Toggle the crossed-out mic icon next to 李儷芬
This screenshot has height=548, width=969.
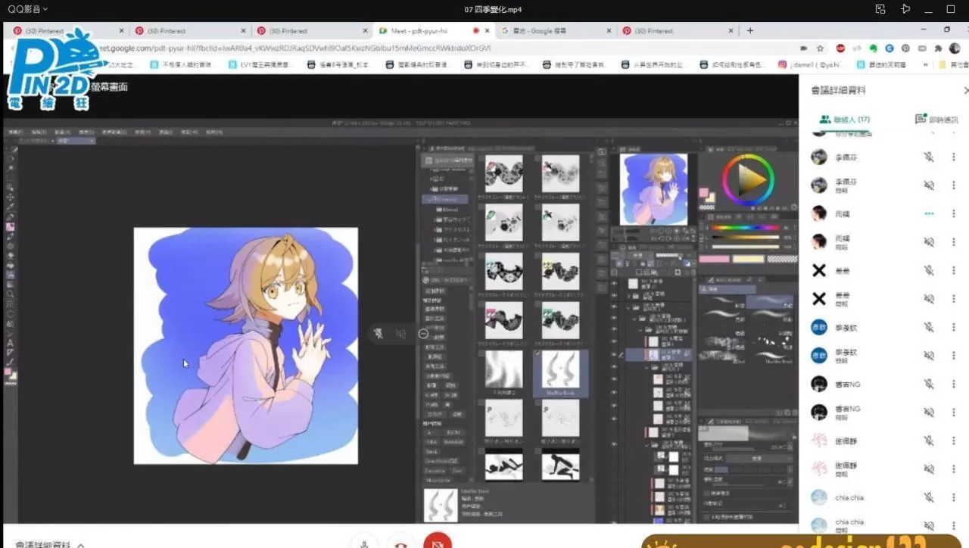coord(930,157)
